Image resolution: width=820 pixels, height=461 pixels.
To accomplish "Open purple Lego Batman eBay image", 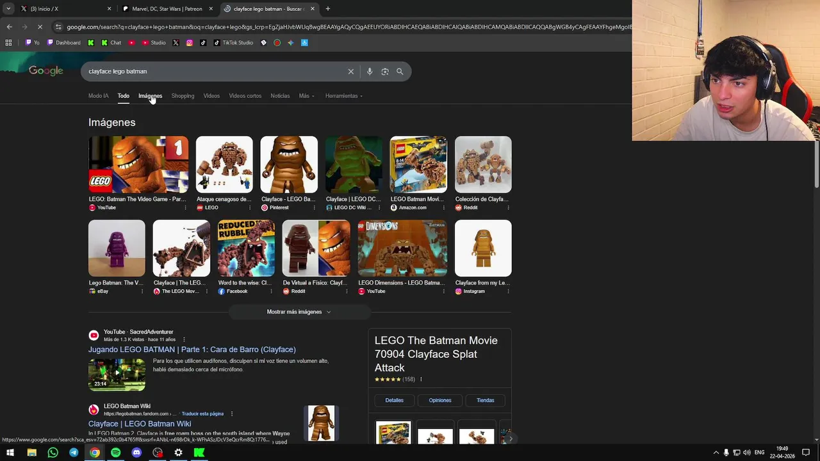I will pyautogui.click(x=117, y=248).
